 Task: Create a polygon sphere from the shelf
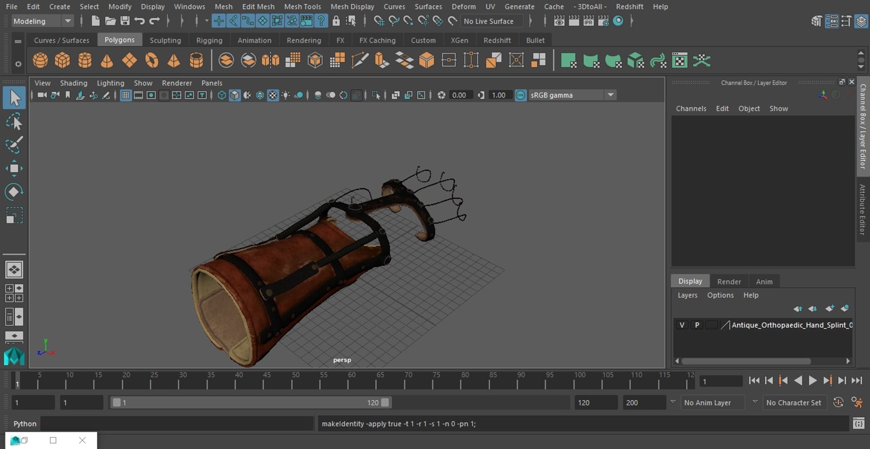(x=40, y=60)
